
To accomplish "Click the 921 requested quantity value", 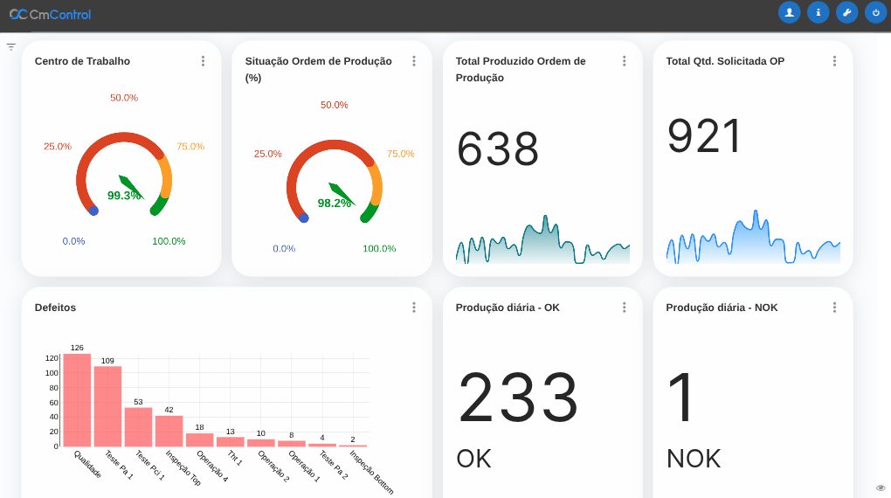I will point(705,136).
